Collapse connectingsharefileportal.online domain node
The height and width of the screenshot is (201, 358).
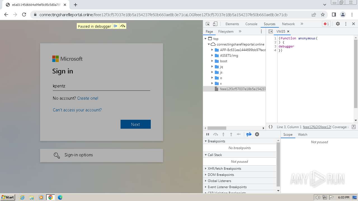point(209,44)
